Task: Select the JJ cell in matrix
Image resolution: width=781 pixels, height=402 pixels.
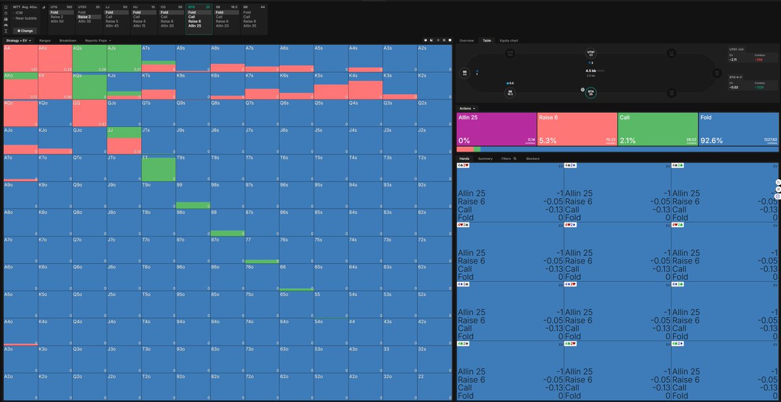Action: 124,140
